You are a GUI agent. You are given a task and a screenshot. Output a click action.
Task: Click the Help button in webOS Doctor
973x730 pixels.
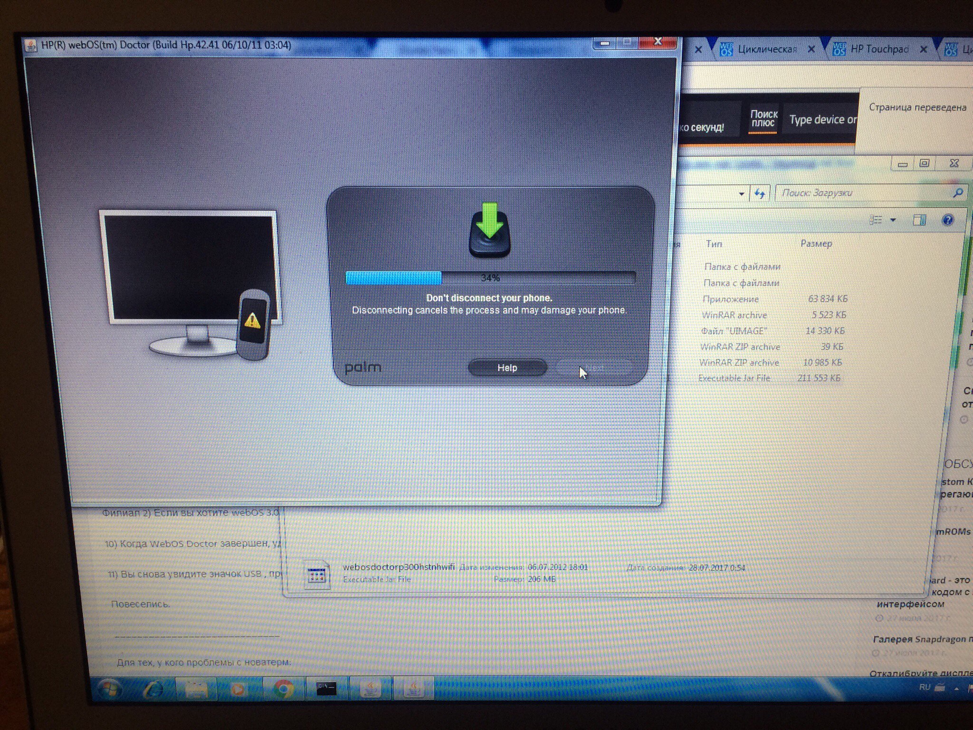507,368
